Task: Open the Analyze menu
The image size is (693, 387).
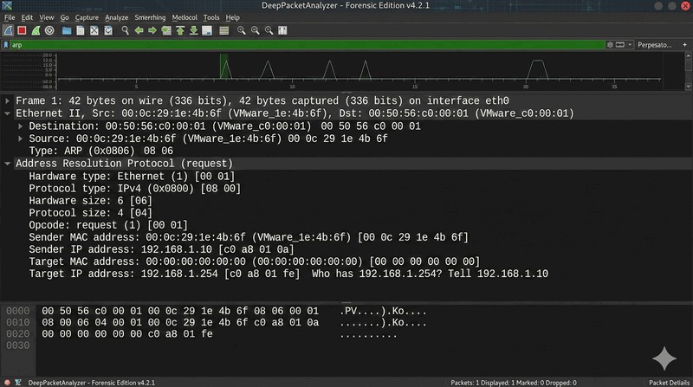Action: [x=116, y=17]
